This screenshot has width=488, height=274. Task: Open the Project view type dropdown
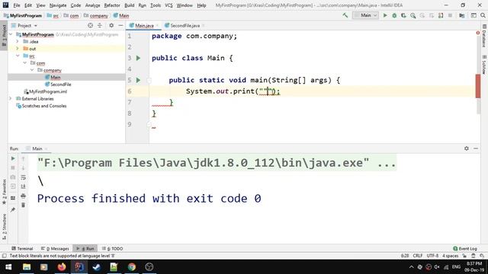click(x=24, y=25)
